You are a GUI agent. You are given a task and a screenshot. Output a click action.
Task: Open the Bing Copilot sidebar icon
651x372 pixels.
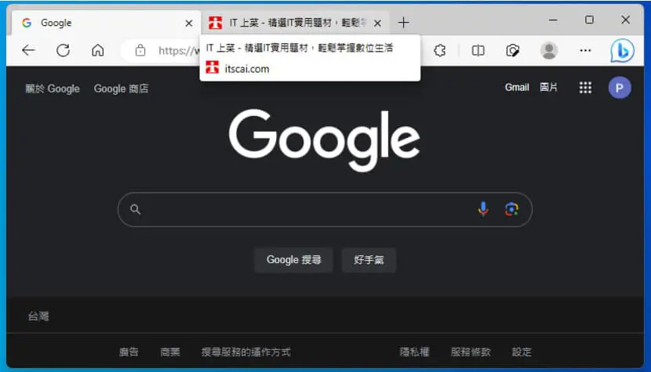coord(622,51)
